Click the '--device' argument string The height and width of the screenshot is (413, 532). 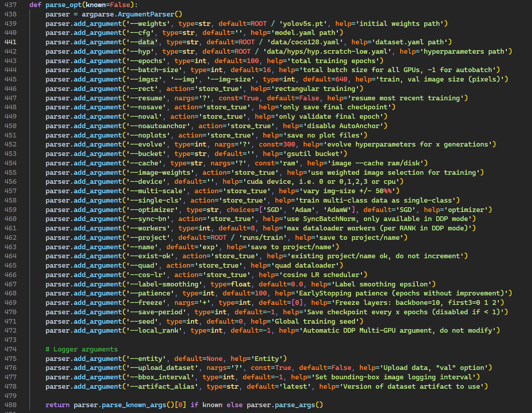[146, 182]
